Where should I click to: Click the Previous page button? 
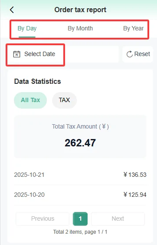[43, 219]
